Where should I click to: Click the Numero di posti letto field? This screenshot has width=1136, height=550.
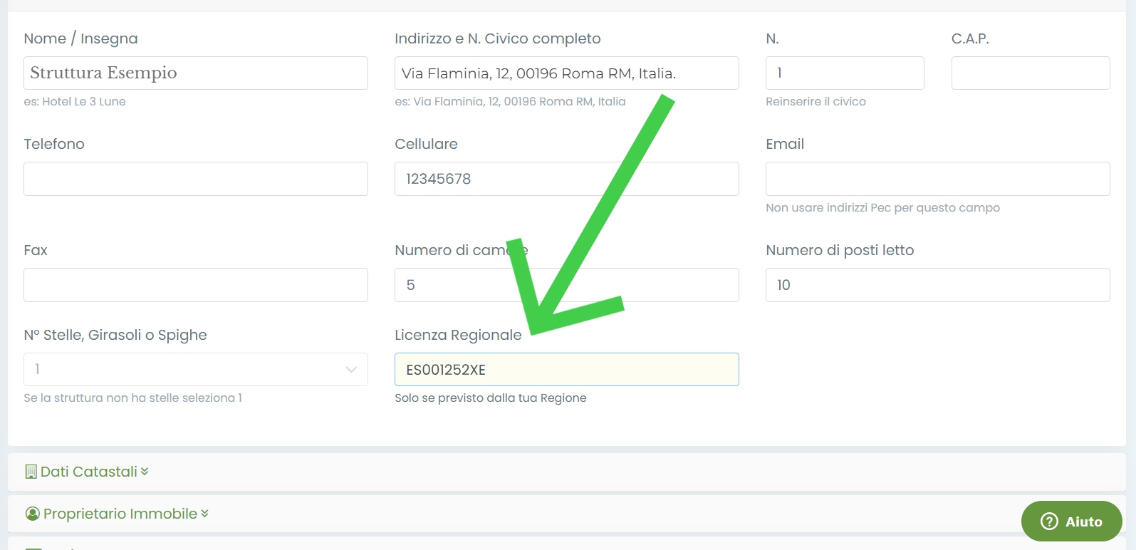tap(937, 285)
